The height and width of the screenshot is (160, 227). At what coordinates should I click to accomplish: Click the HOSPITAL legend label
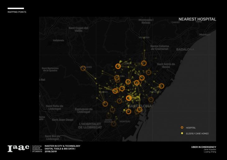click(191, 127)
